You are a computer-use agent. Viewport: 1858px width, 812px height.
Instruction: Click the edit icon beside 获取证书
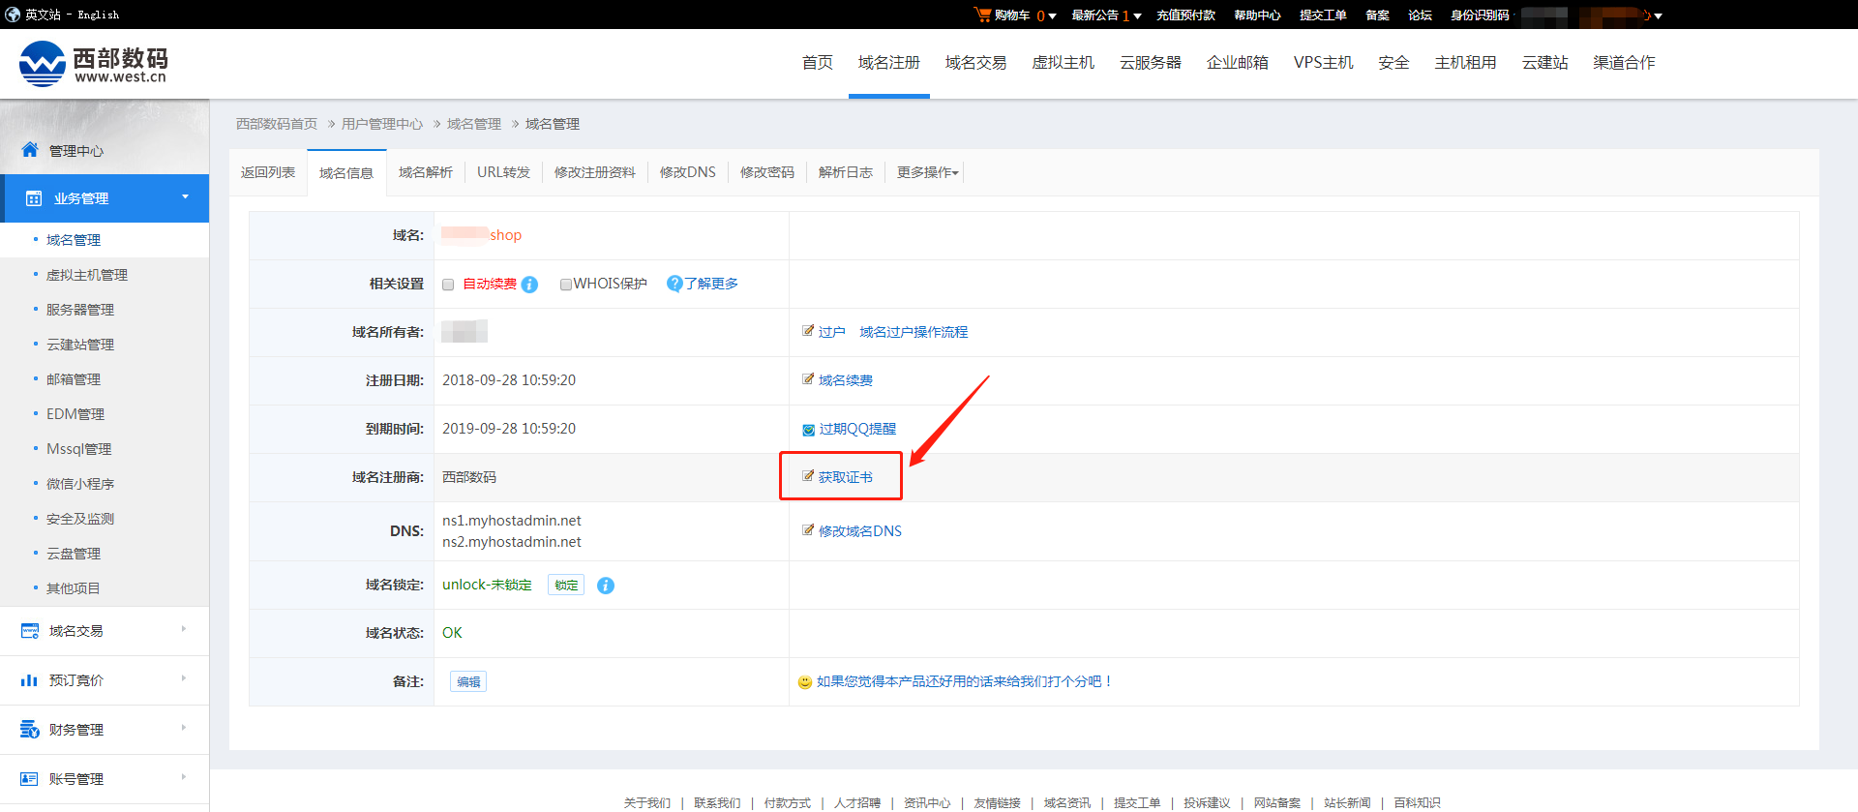pyautogui.click(x=808, y=476)
